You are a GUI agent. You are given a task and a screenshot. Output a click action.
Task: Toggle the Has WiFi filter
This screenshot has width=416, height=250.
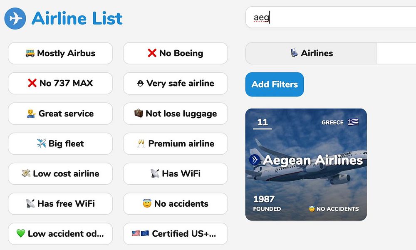175,173
